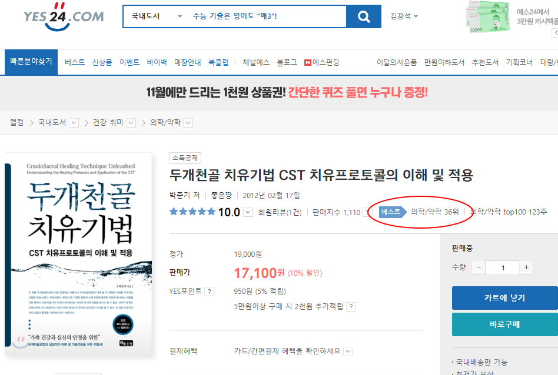Screen dimensions: 558x375
Task: Click the 11월 1천원 상품권 quiz banner
Action: (287, 93)
